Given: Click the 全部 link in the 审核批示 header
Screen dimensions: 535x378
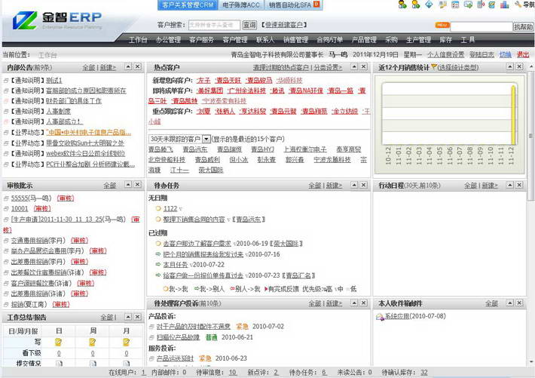Looking at the screenshot, I should click(110, 186).
